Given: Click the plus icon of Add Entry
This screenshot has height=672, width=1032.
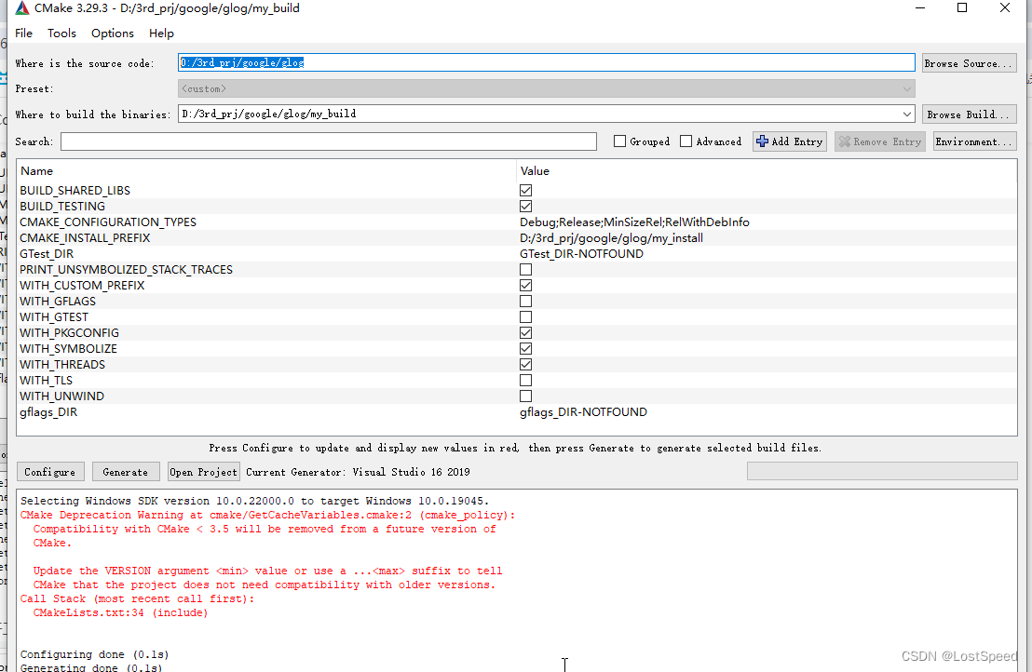Looking at the screenshot, I should 762,141.
